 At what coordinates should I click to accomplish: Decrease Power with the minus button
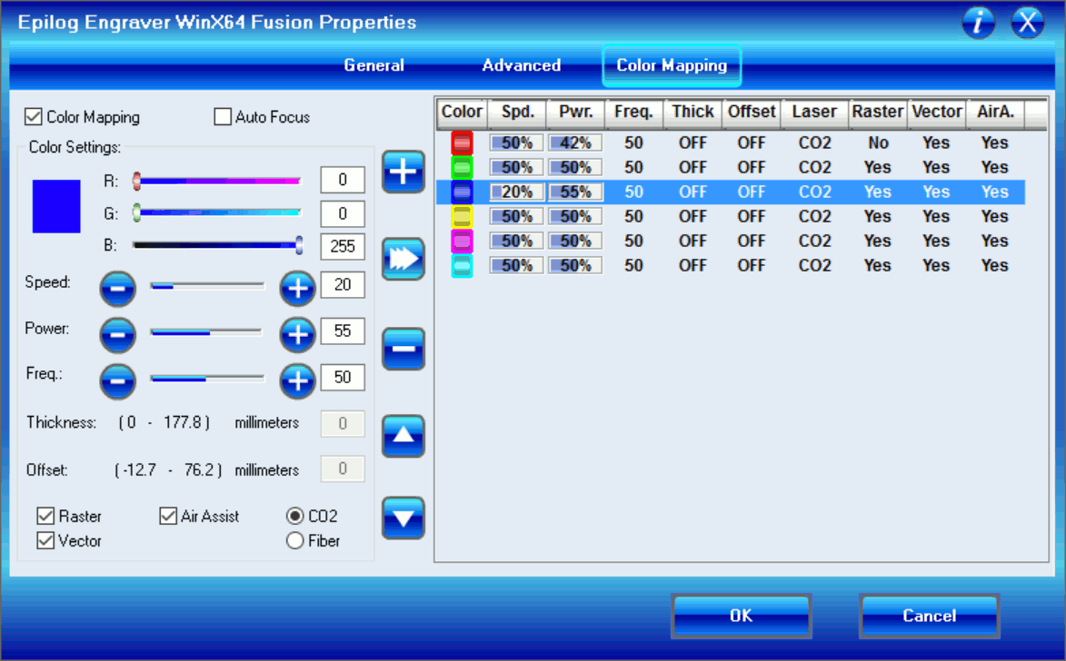tap(117, 335)
